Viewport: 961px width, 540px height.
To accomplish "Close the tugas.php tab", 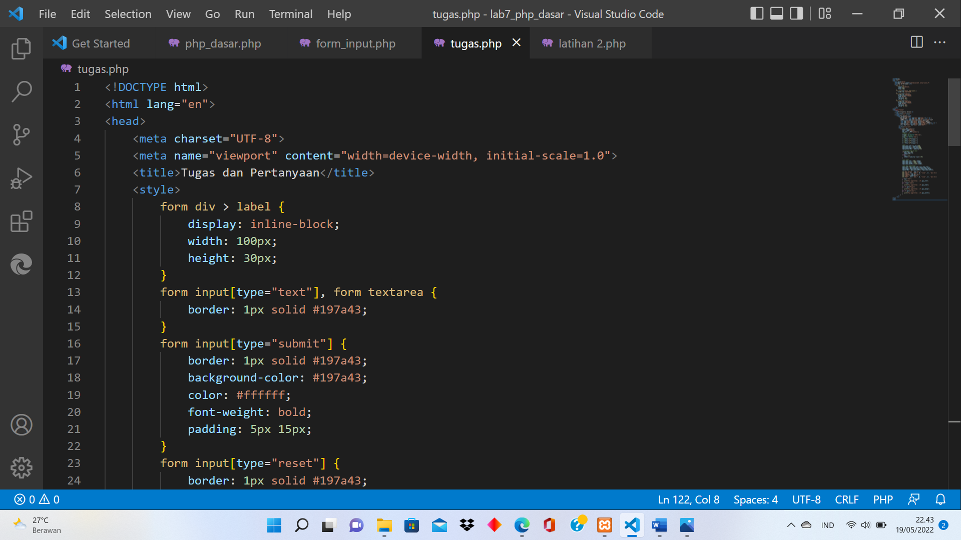I will (x=517, y=42).
